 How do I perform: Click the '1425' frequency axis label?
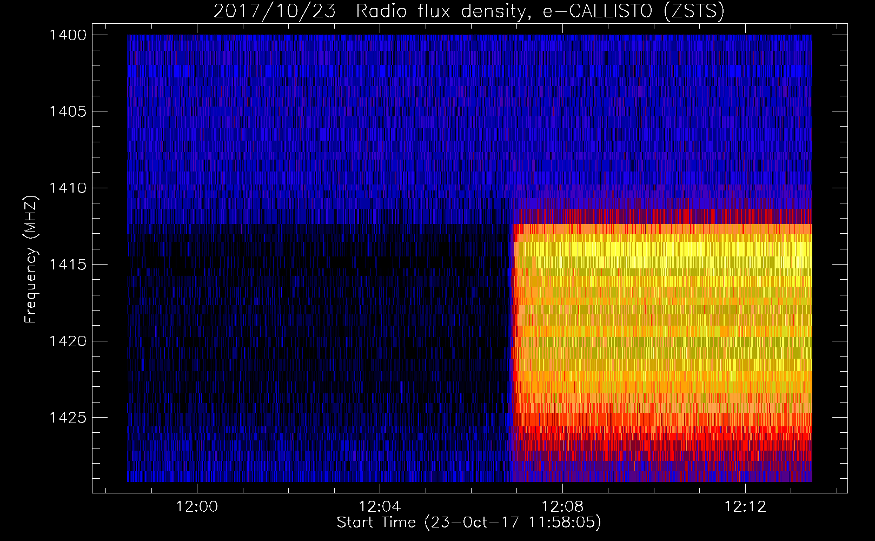click(x=68, y=418)
